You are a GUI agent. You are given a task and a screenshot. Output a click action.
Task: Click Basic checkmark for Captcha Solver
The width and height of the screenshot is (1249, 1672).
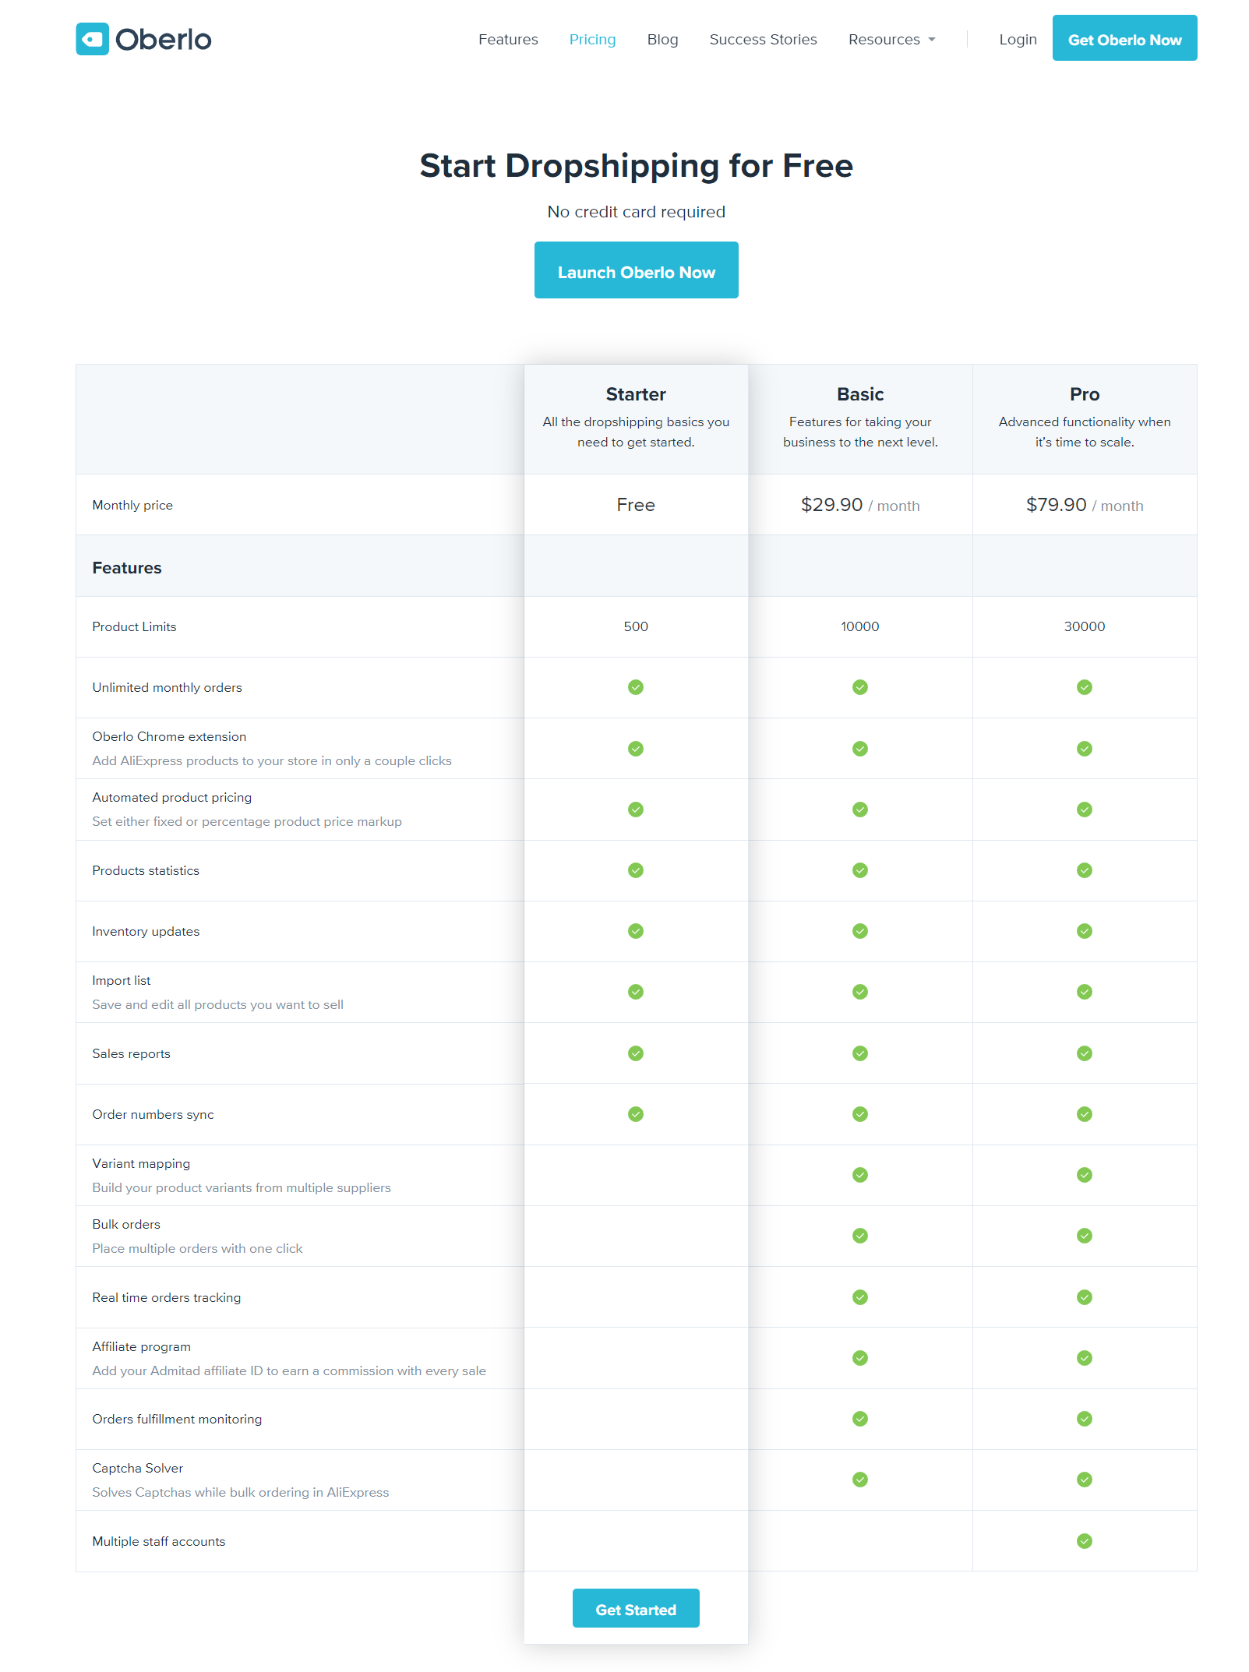click(860, 1480)
